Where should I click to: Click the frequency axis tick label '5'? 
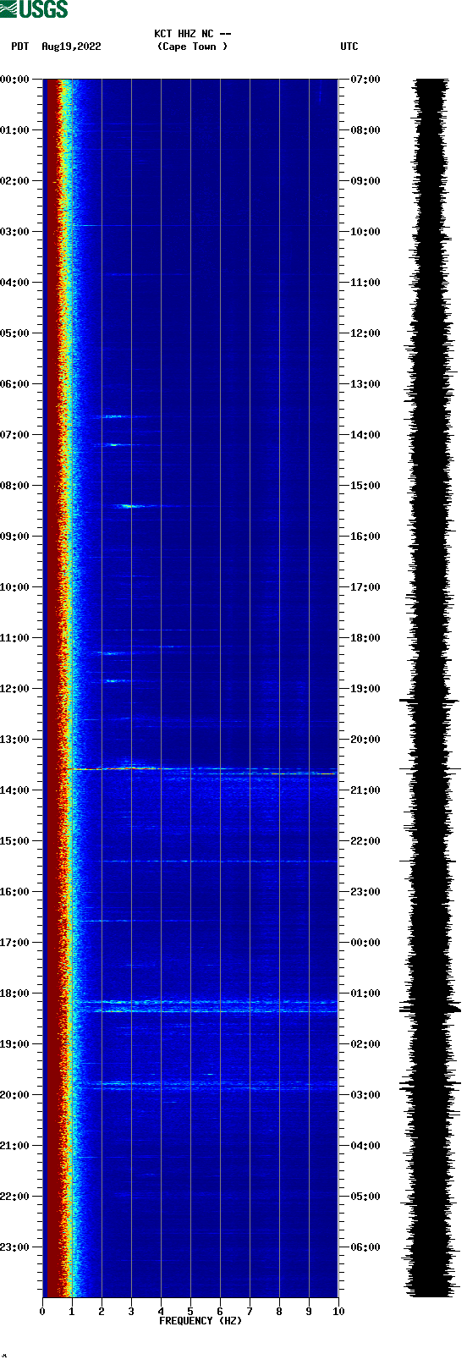(x=190, y=1312)
